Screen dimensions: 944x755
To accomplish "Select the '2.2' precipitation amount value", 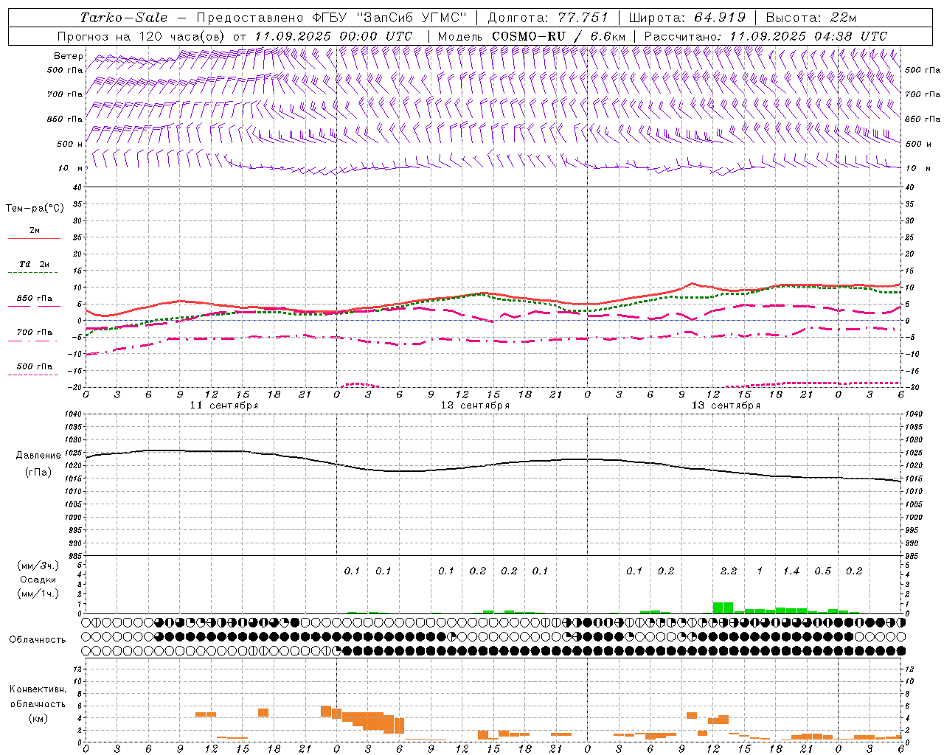I will 729,571.
